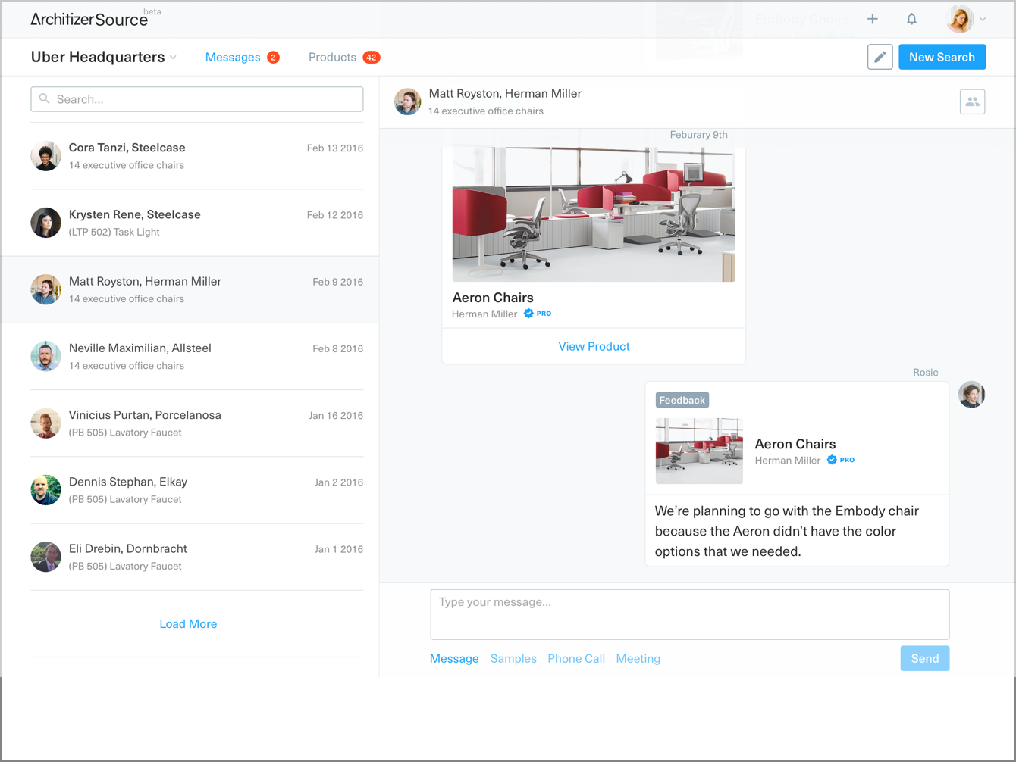Screen dimensions: 1016x762
Task: Focus the Type your message box
Action: pyautogui.click(x=690, y=614)
